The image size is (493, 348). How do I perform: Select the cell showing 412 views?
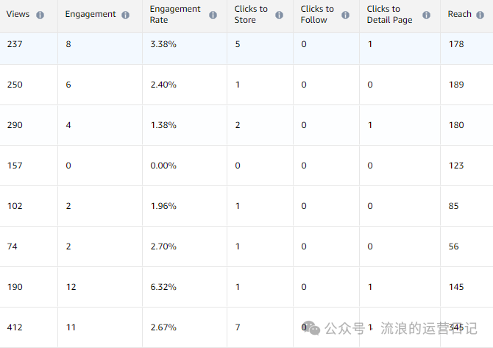(15, 327)
